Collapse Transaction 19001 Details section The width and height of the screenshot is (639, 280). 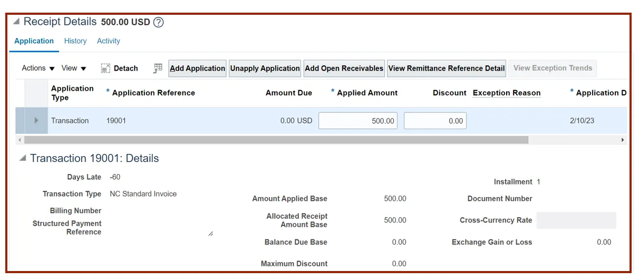(x=23, y=159)
